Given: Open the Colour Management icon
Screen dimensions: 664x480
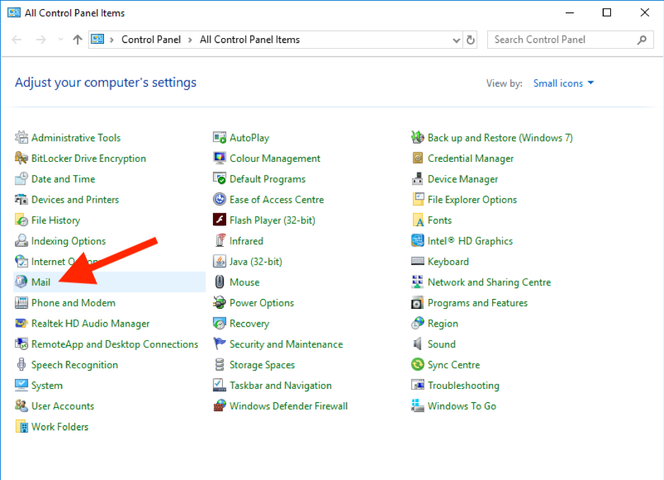Looking at the screenshot, I should pyautogui.click(x=219, y=158).
